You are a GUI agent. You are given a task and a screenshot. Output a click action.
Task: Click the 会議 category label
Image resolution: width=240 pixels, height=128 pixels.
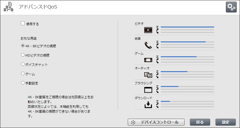tap(137, 39)
